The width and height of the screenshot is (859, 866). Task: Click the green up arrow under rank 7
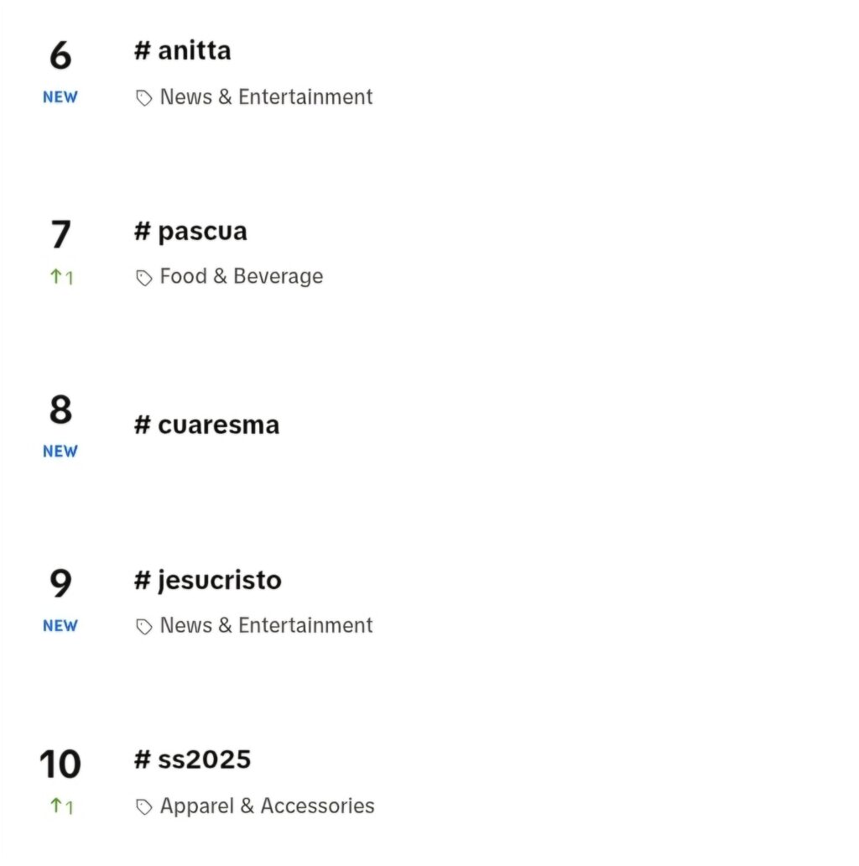pyautogui.click(x=55, y=276)
